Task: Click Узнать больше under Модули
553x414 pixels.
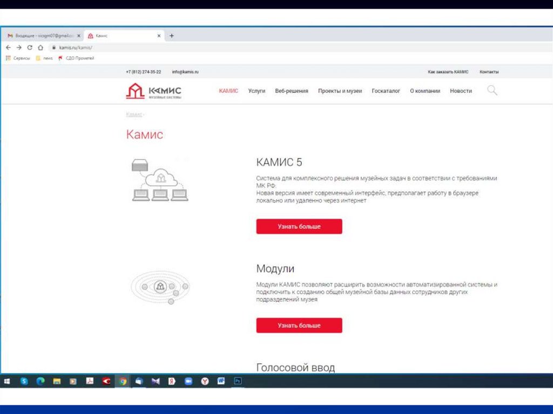Action: (299, 325)
